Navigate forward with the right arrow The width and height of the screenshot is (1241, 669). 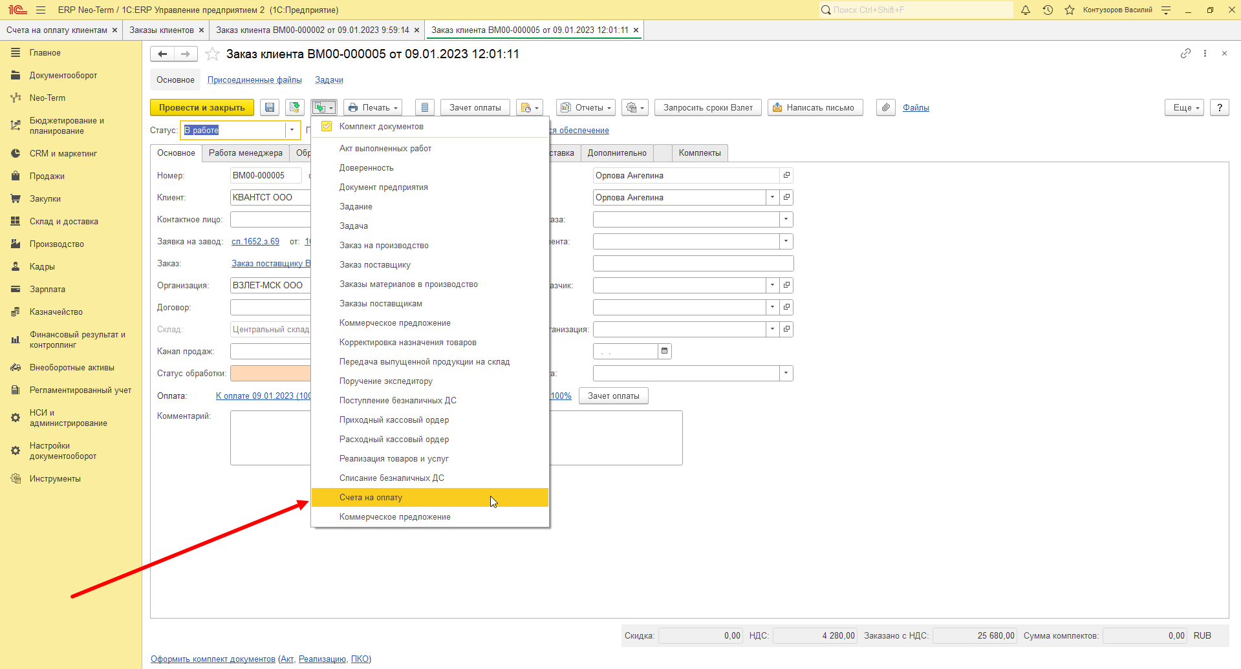point(186,54)
